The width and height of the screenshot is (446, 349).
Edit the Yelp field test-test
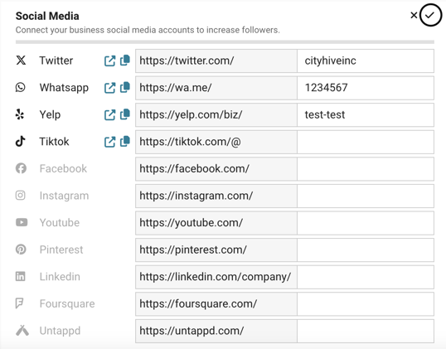point(366,114)
